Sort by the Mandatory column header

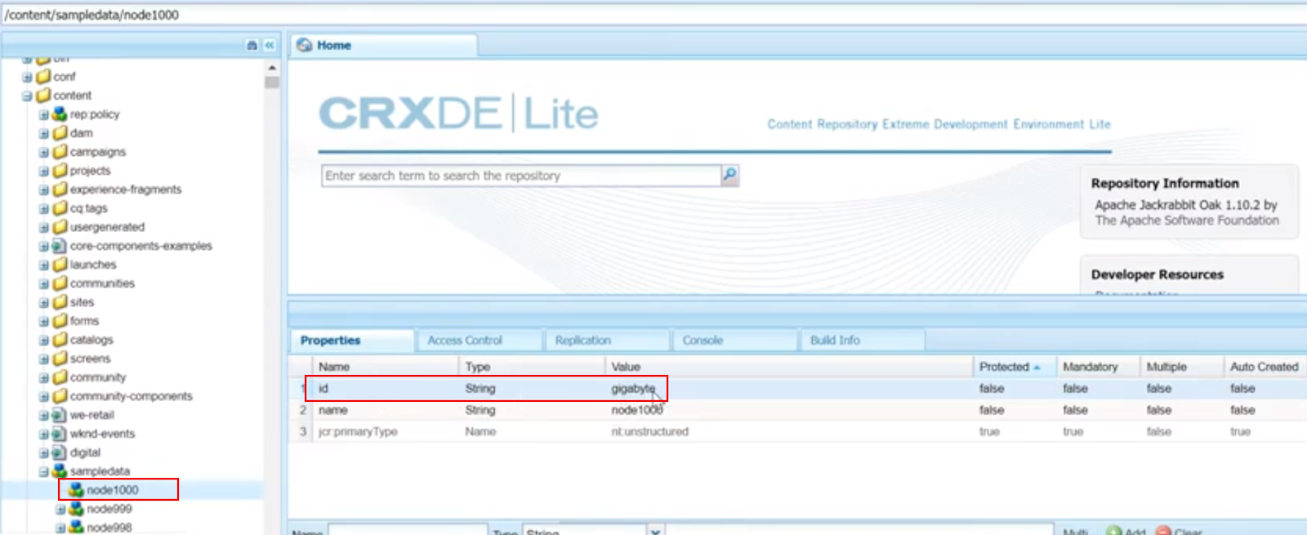[1098, 367]
